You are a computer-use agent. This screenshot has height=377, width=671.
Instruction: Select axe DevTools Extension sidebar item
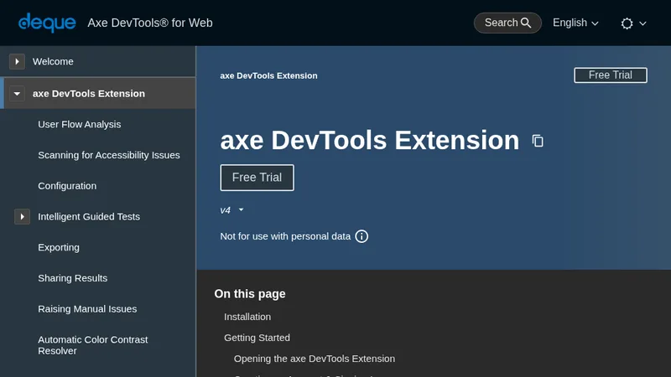(89, 94)
